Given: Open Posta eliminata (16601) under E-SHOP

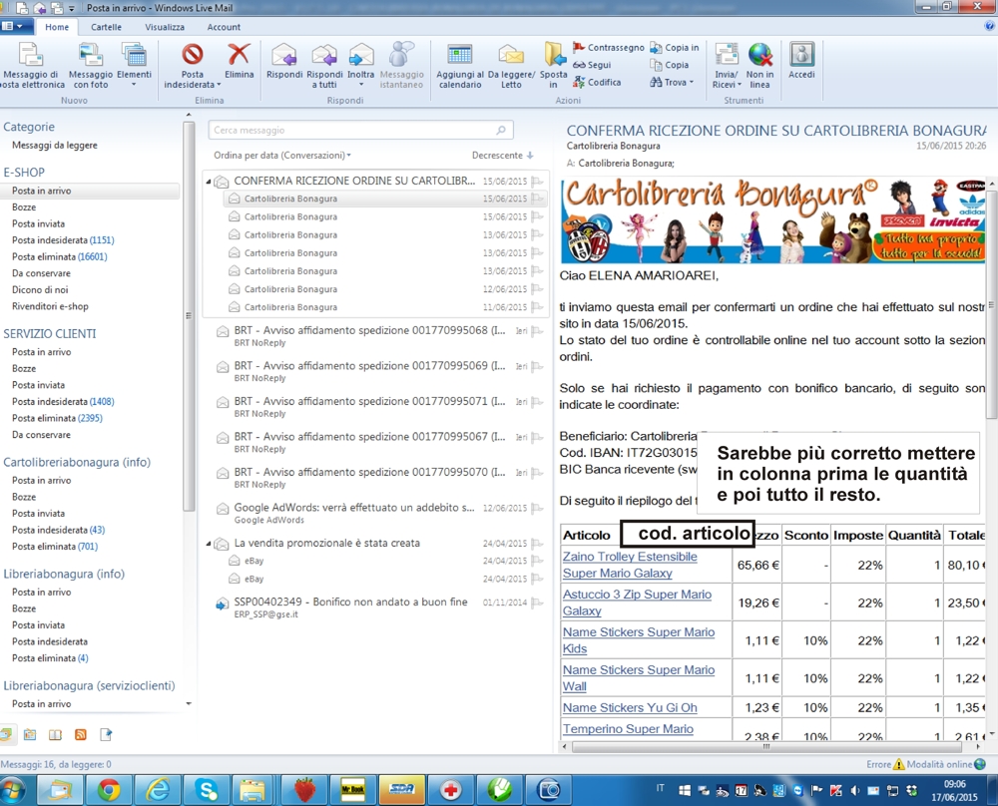Looking at the screenshot, I should [59, 257].
